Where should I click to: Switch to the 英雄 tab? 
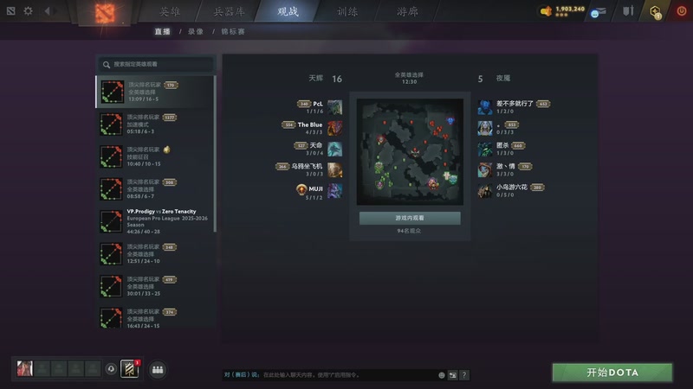170,11
